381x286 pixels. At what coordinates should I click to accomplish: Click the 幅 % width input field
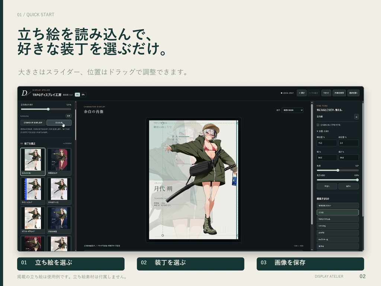click(327, 158)
